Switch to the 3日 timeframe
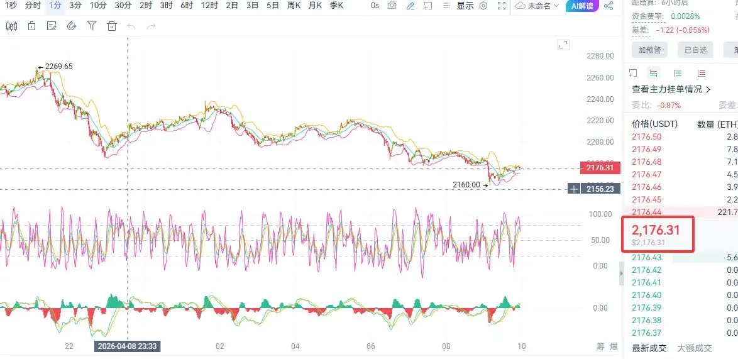 click(x=252, y=6)
